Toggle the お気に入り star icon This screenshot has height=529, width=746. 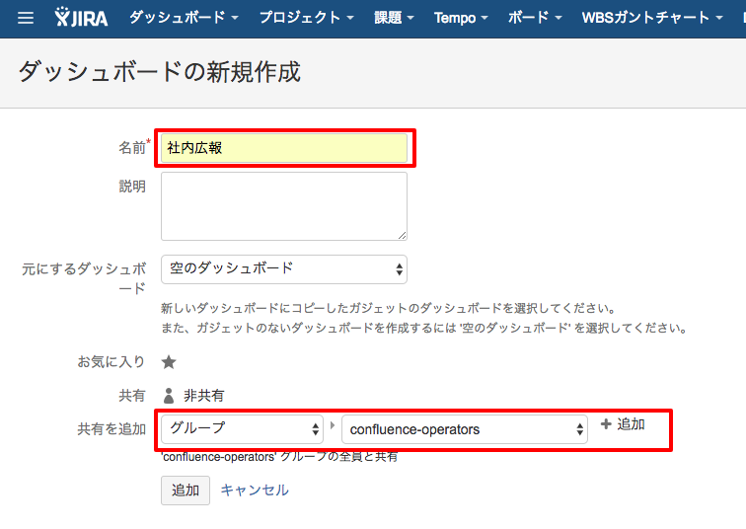169,362
